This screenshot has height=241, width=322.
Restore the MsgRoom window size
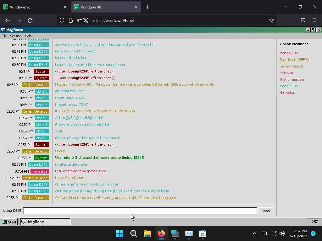tap(313, 30)
